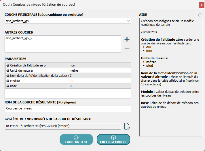Click bullet icon beside Création de l'altitude zéro
Screen dimensions: 205x151
pyautogui.click(x=7, y=65)
